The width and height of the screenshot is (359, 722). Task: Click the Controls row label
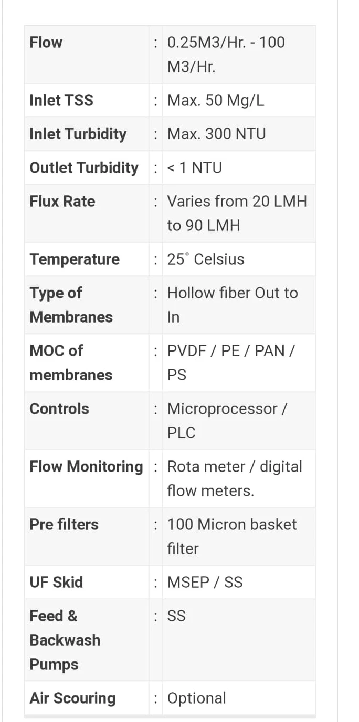coord(59,408)
